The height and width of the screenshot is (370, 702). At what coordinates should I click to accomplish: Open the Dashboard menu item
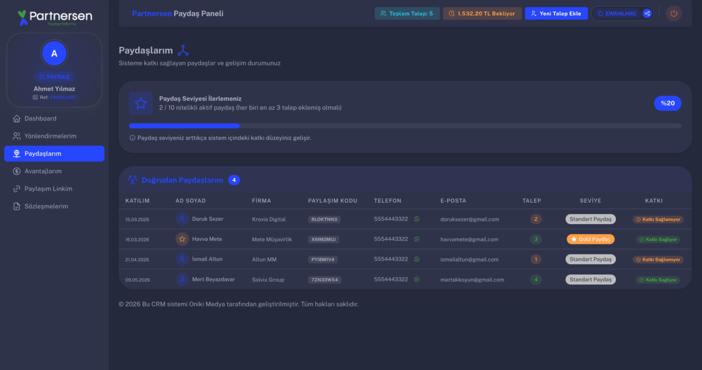[x=54, y=119]
